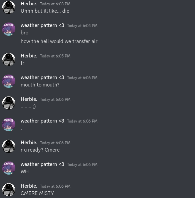Select Herbie. username above 'fr'
Screen dimensions: 195x198
pos(29,56)
